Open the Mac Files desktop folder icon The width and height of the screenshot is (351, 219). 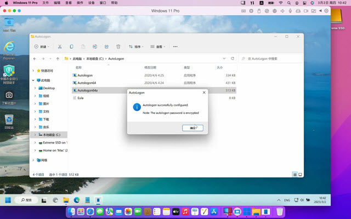pos(9,25)
